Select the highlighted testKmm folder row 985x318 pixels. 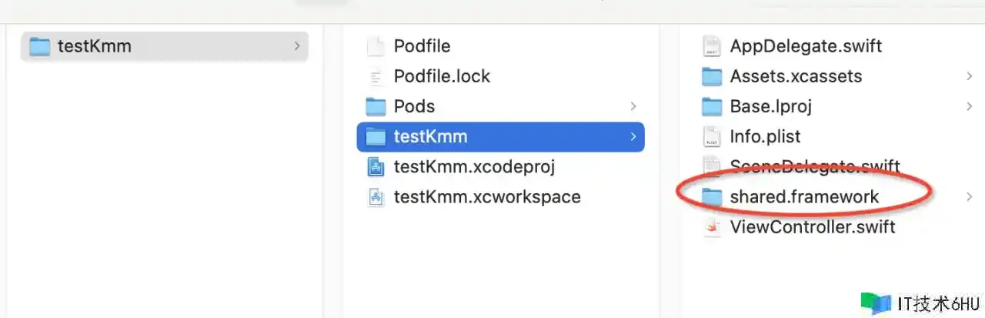[501, 136]
